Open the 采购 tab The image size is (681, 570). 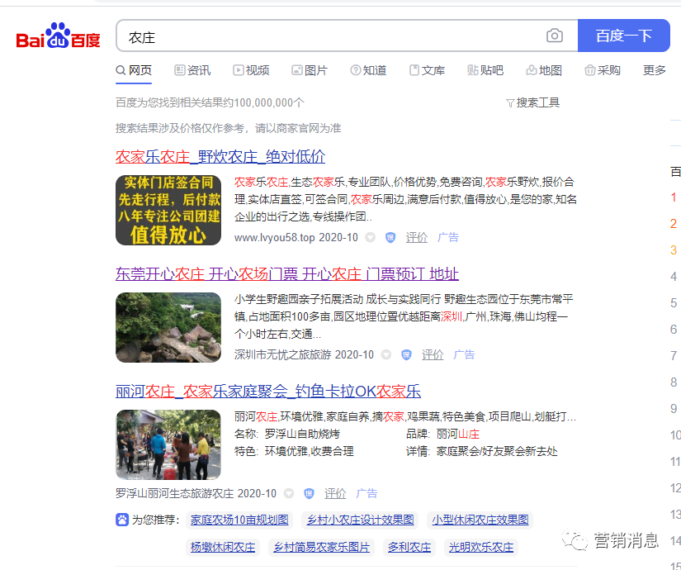(603, 70)
